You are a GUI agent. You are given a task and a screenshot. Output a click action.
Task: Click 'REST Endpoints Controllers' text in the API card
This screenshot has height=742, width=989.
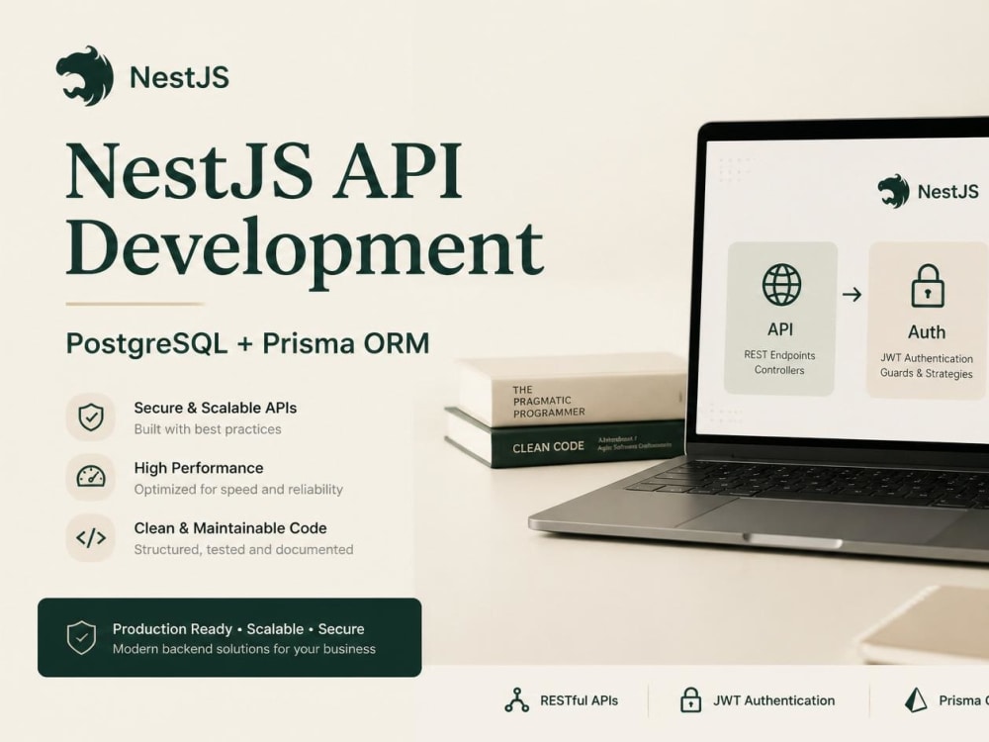click(779, 363)
